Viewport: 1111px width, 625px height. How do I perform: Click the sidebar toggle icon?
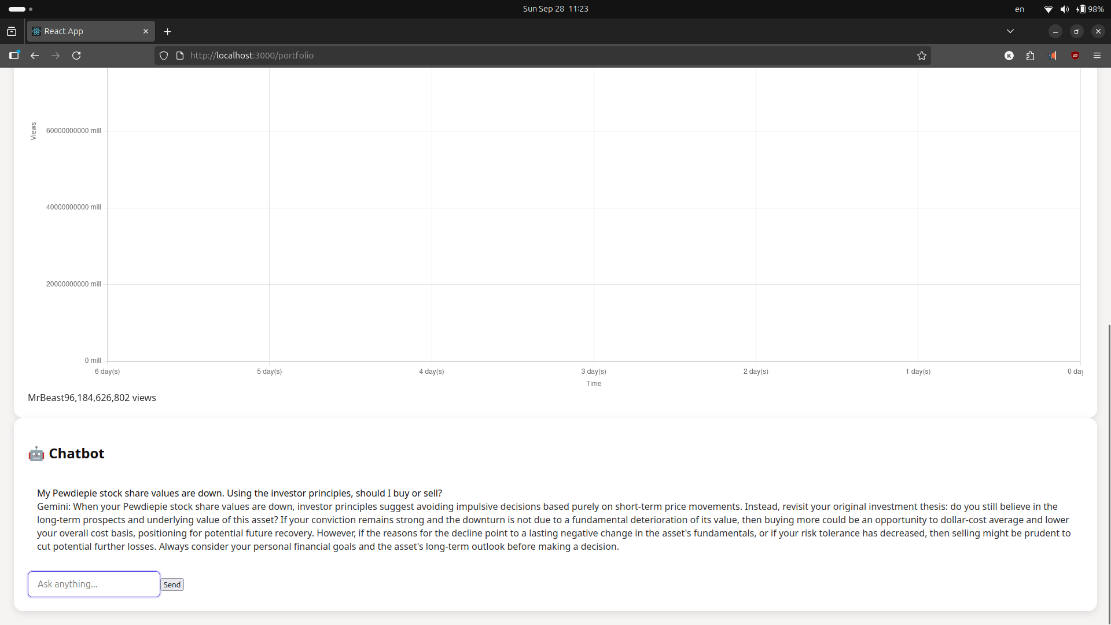pyautogui.click(x=14, y=56)
